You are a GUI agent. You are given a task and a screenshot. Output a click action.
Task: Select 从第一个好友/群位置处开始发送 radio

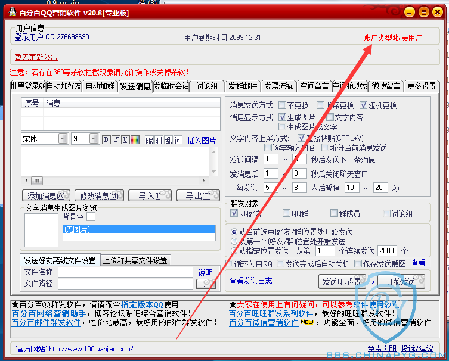tap(234, 241)
